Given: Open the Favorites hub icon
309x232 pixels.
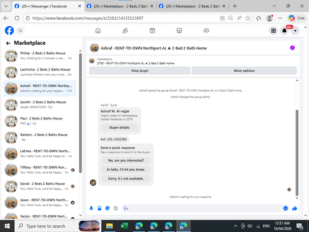Looking at the screenshot, I should 258,18.
